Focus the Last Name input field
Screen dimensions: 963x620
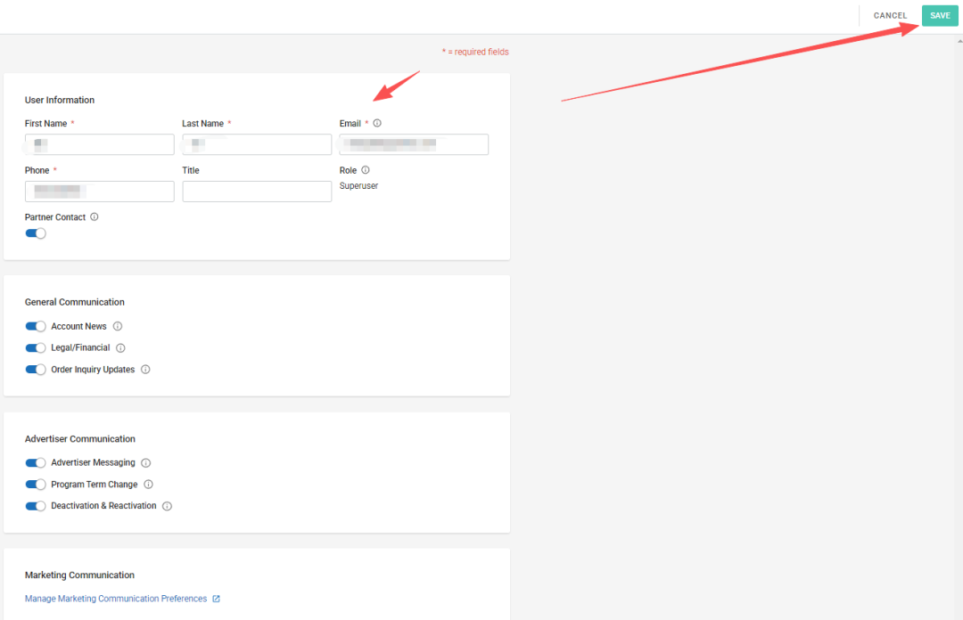click(257, 144)
